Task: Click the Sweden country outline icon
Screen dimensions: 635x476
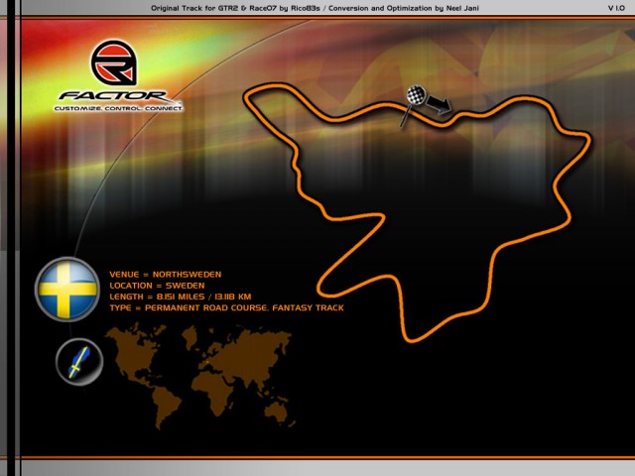Action: [78, 363]
